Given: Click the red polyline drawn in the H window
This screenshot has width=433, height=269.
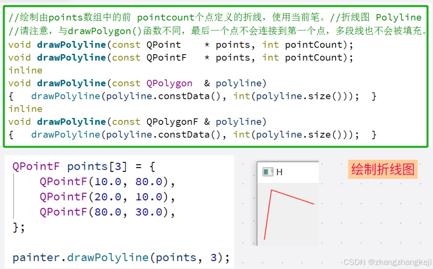Looking at the screenshot, I should [288, 214].
